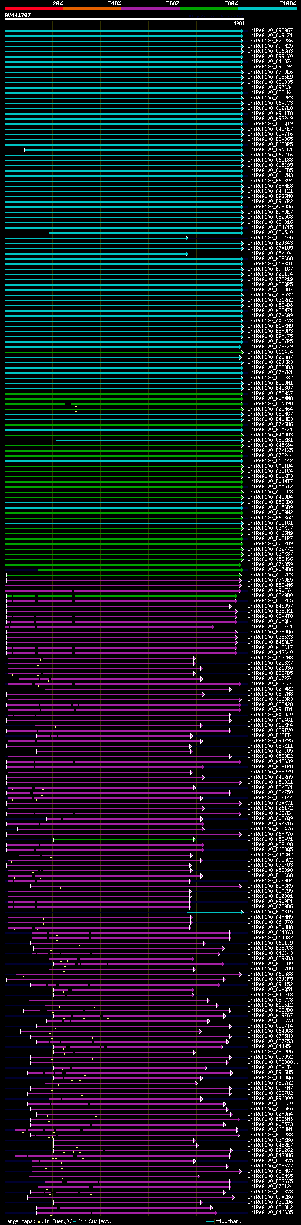The image size is (301, 1225).
Task: Select the UniRef100_Q3ANT0 label
Action: point(270,617)
